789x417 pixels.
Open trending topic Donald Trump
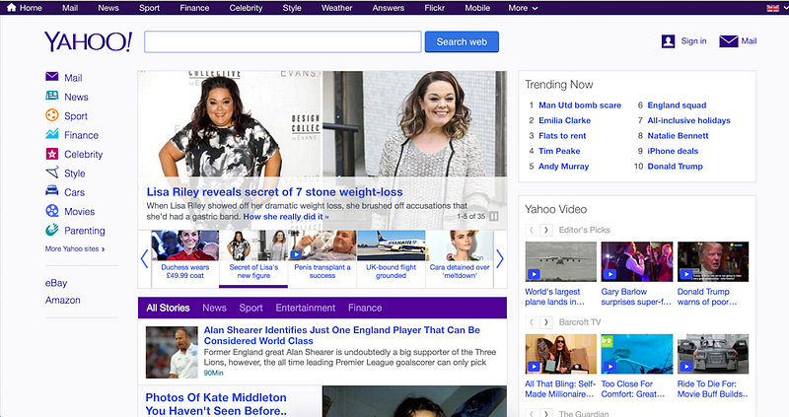[x=675, y=166]
